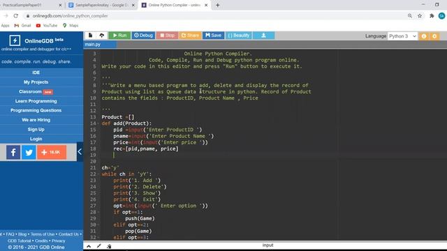
Task: Click on code line 'rec=[pid,pname, price]'
Action: [146, 149]
